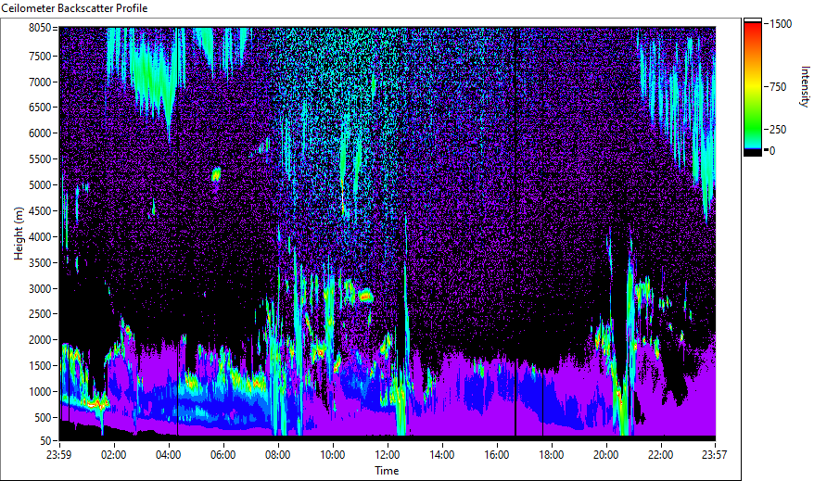Click the 1000 height tick label
This screenshot has width=814, height=481.
pyautogui.click(x=40, y=392)
